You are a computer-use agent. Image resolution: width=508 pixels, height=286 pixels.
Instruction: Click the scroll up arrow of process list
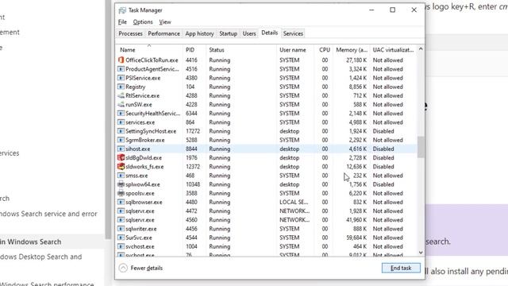(x=421, y=48)
